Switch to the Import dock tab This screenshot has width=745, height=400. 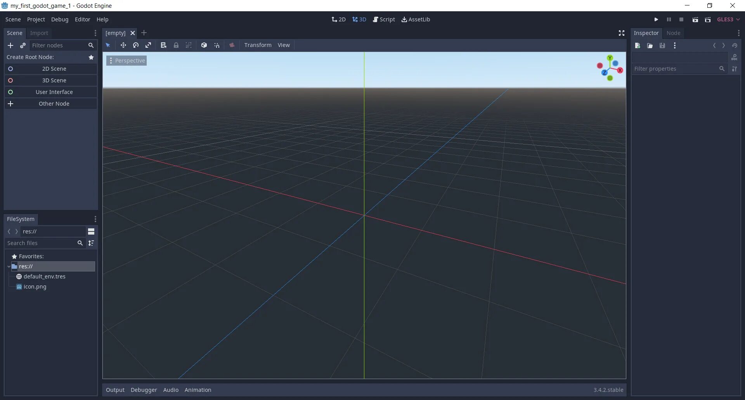point(39,33)
